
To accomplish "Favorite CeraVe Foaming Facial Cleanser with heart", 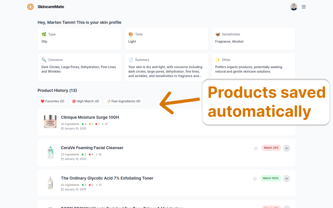I will [256, 148].
